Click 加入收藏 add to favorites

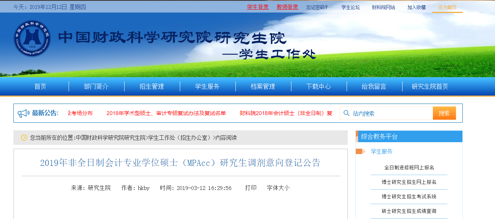[416, 7]
